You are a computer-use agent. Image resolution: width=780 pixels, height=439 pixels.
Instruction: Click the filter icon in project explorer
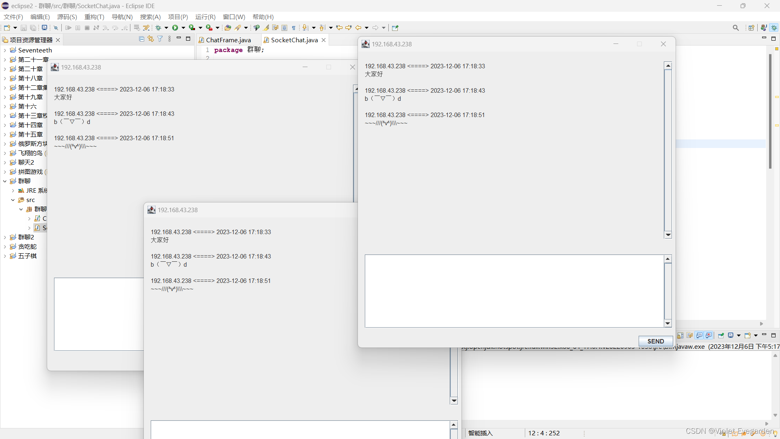[160, 39]
